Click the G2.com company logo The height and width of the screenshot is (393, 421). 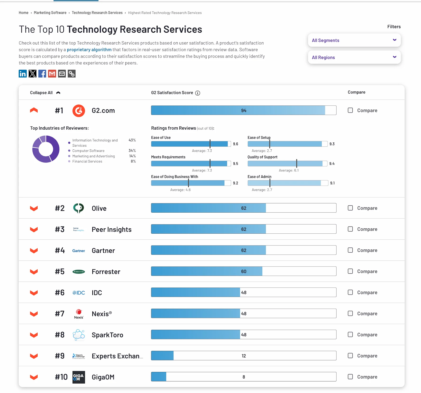[78, 111]
